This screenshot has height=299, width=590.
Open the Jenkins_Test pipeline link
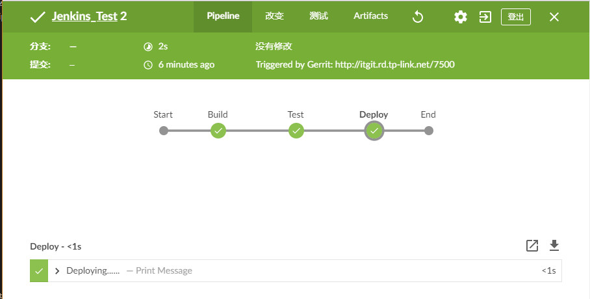coord(84,17)
